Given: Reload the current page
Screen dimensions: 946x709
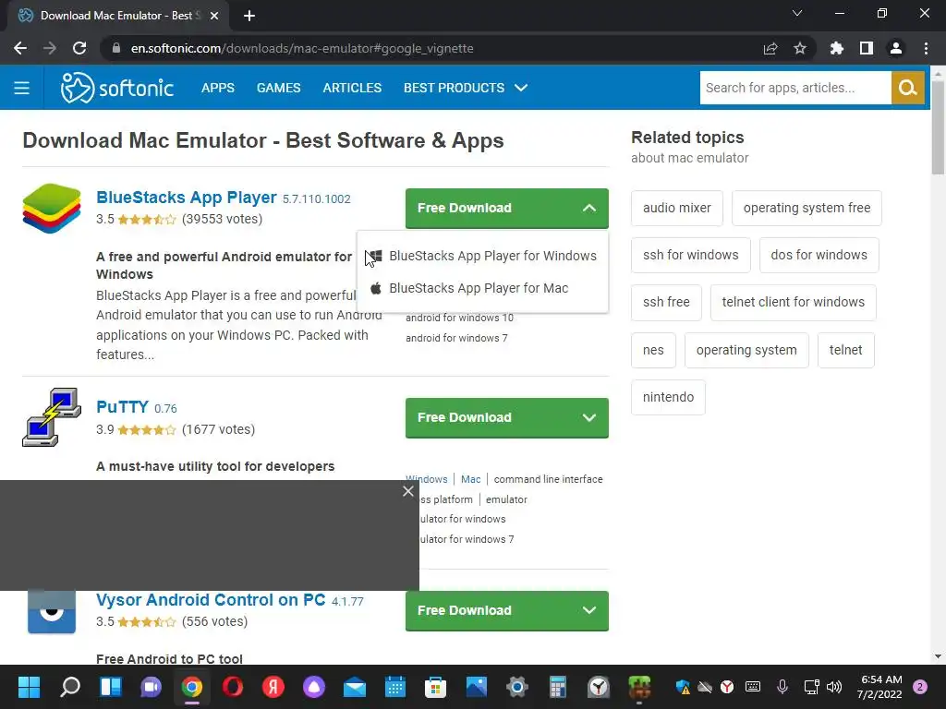Looking at the screenshot, I should point(79,48).
